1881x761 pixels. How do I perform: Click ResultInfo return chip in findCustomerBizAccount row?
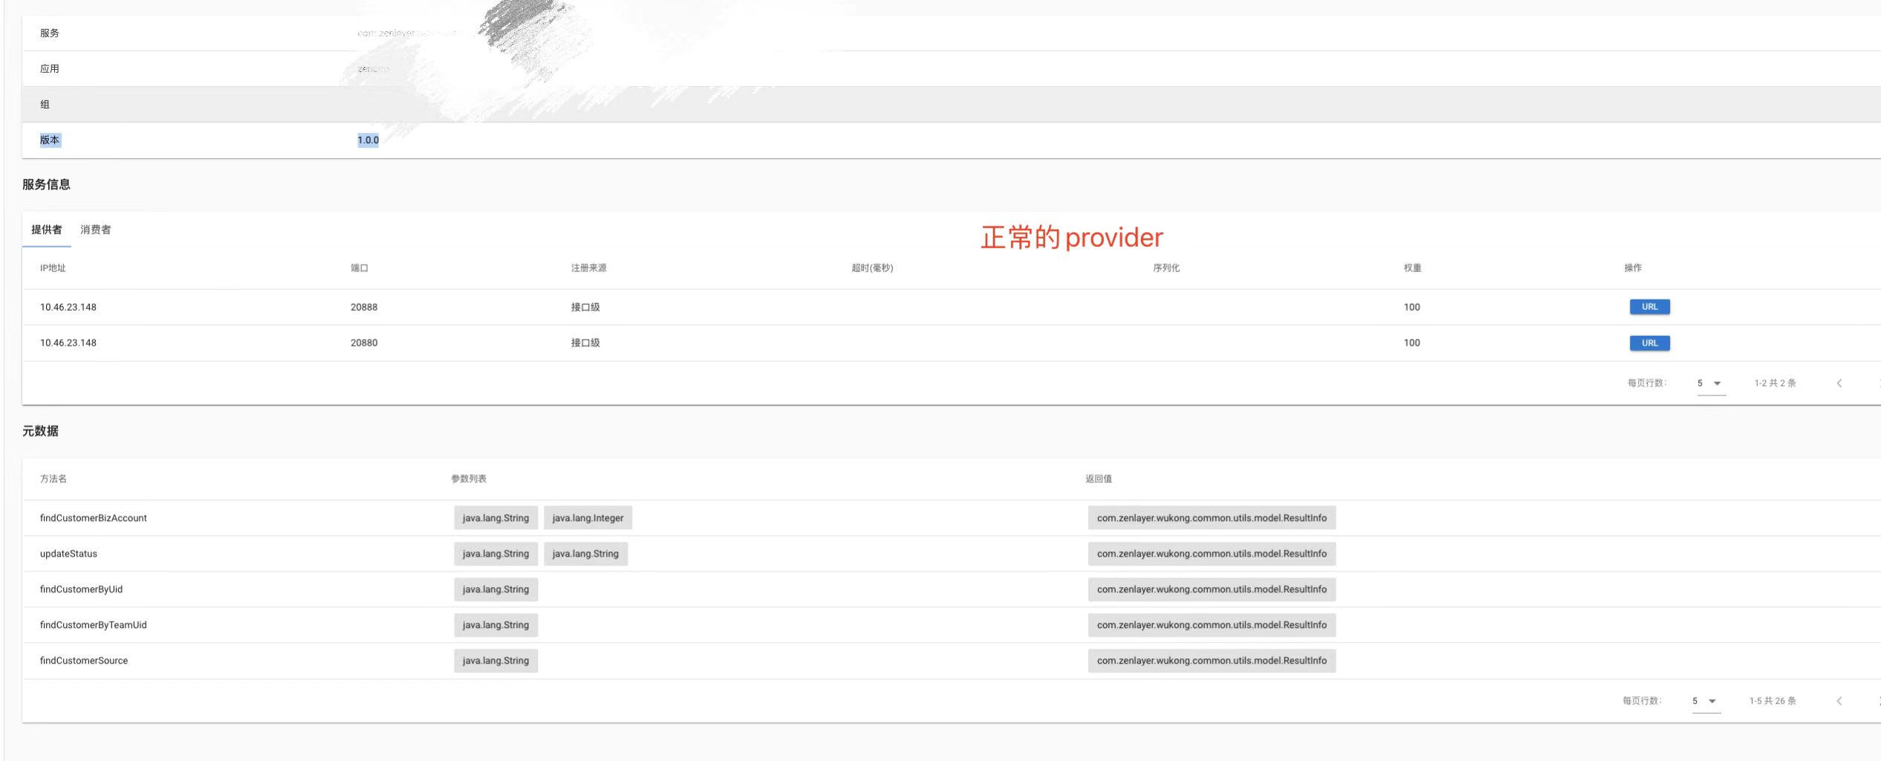click(1212, 518)
